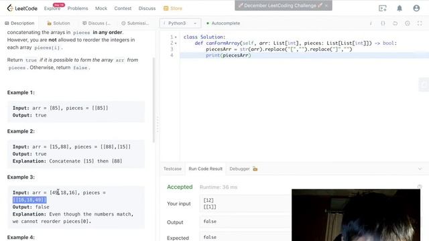Switch to the Description tab
429x241 pixels.
[19, 23]
